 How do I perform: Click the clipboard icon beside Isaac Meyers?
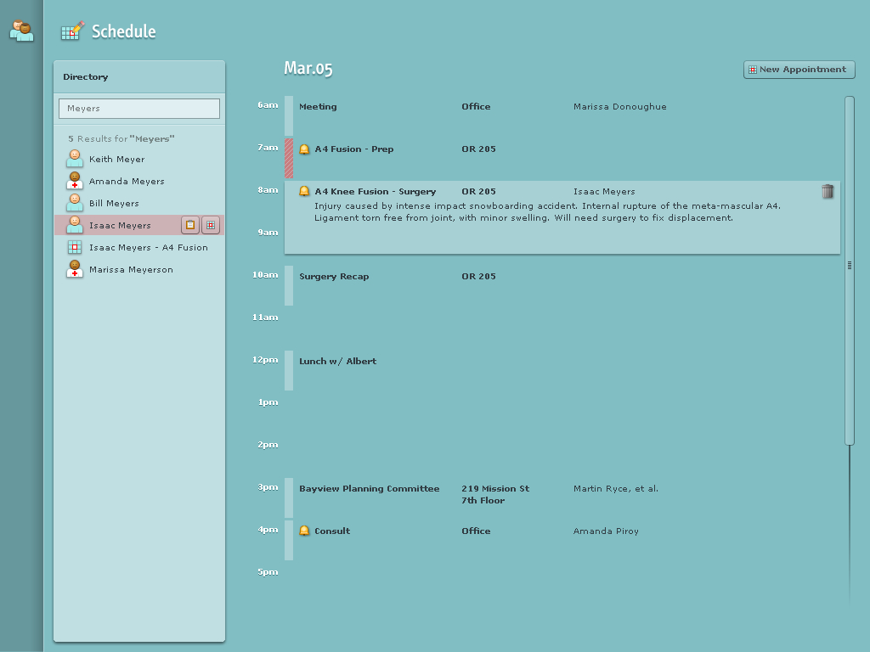190,225
